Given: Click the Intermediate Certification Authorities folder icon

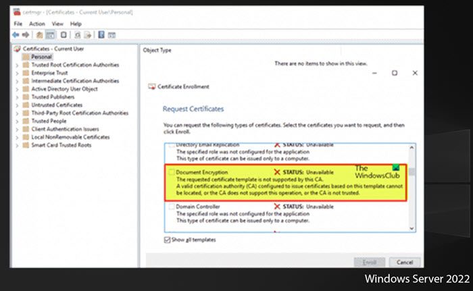Looking at the screenshot, I should (26, 81).
